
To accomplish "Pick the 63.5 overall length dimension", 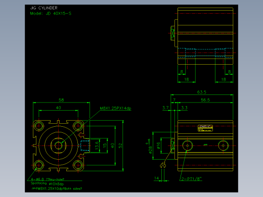I will pos(202,92).
